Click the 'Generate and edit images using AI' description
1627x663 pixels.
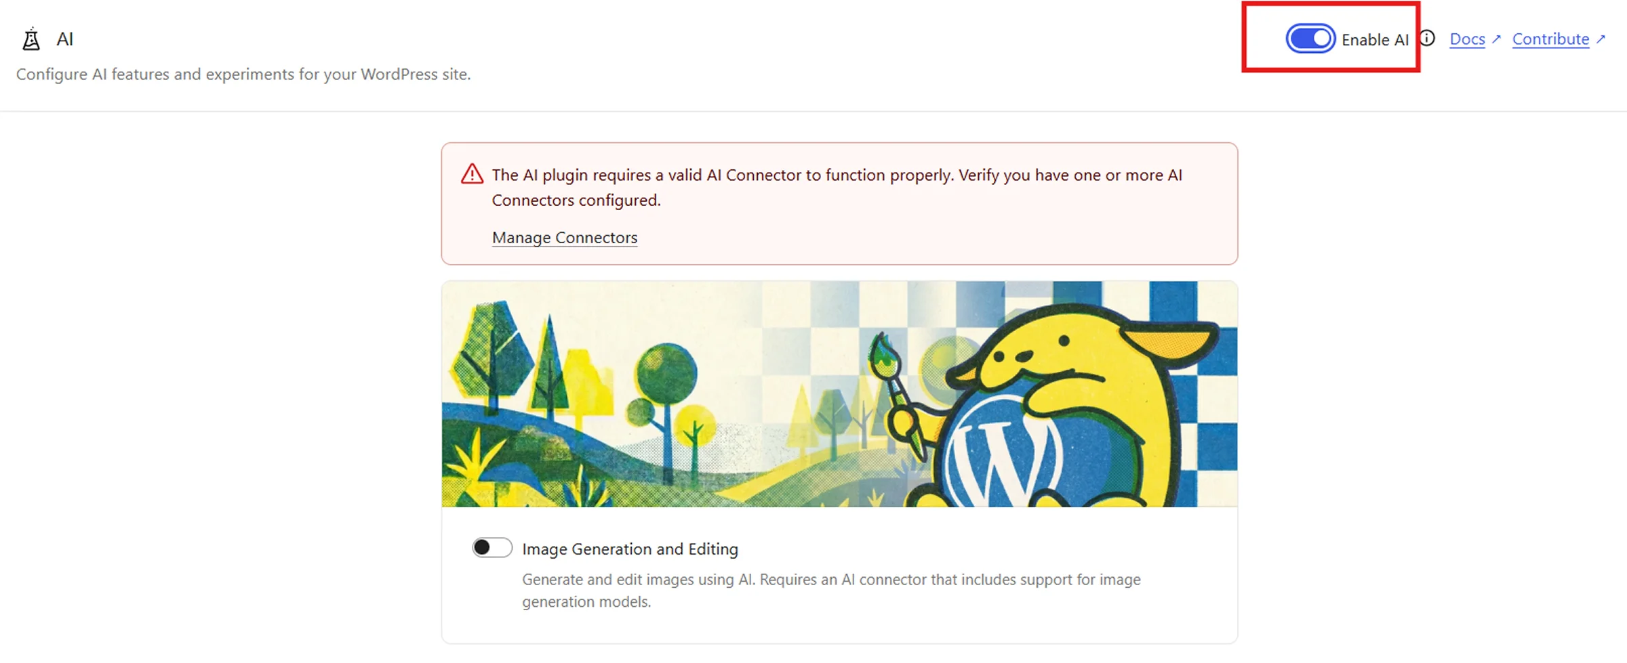(831, 591)
